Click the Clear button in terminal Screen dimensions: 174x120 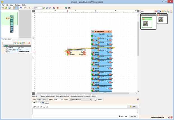pyautogui.click(x=133, y=106)
